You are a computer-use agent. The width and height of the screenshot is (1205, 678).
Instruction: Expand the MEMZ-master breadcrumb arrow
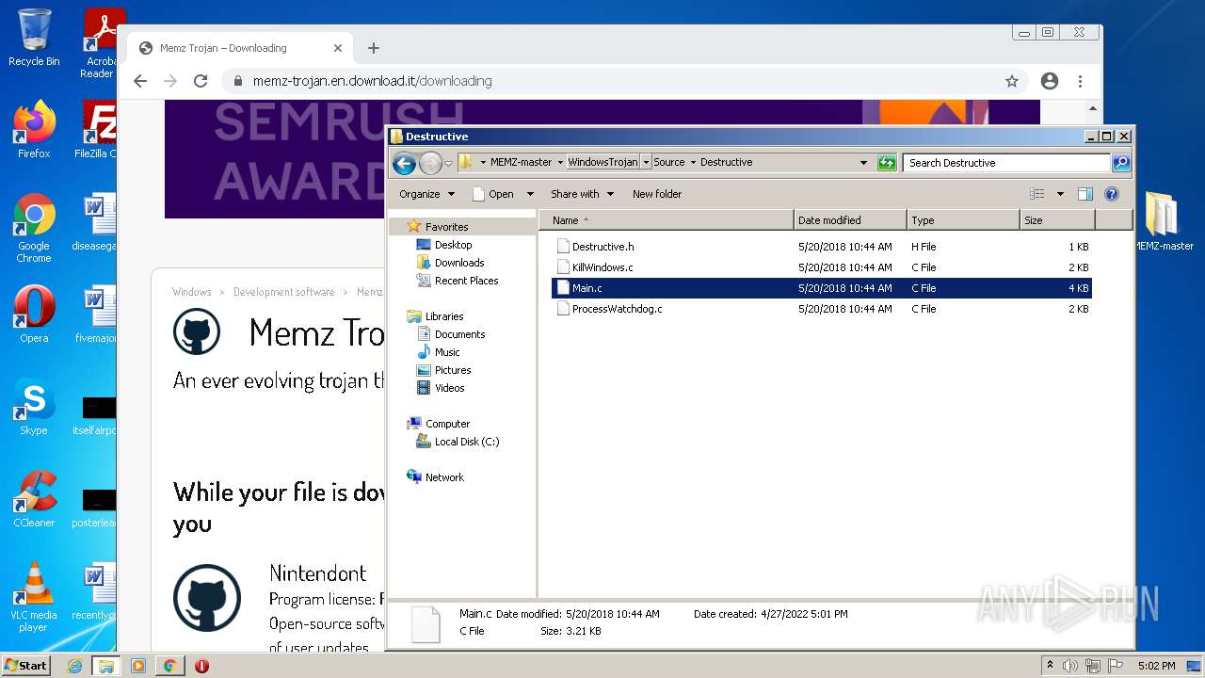[560, 162]
